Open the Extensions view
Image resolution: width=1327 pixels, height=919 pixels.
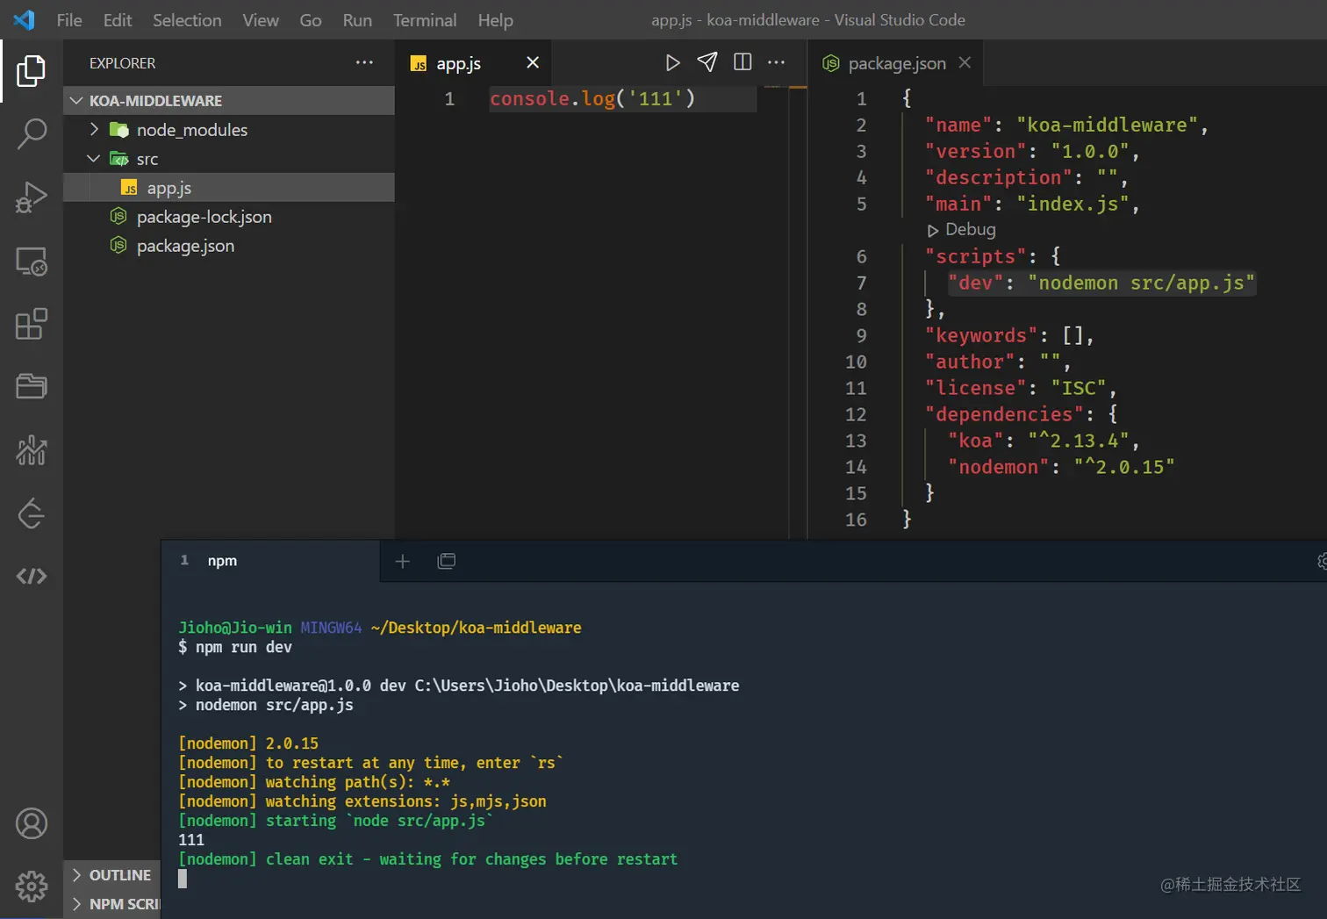32,324
